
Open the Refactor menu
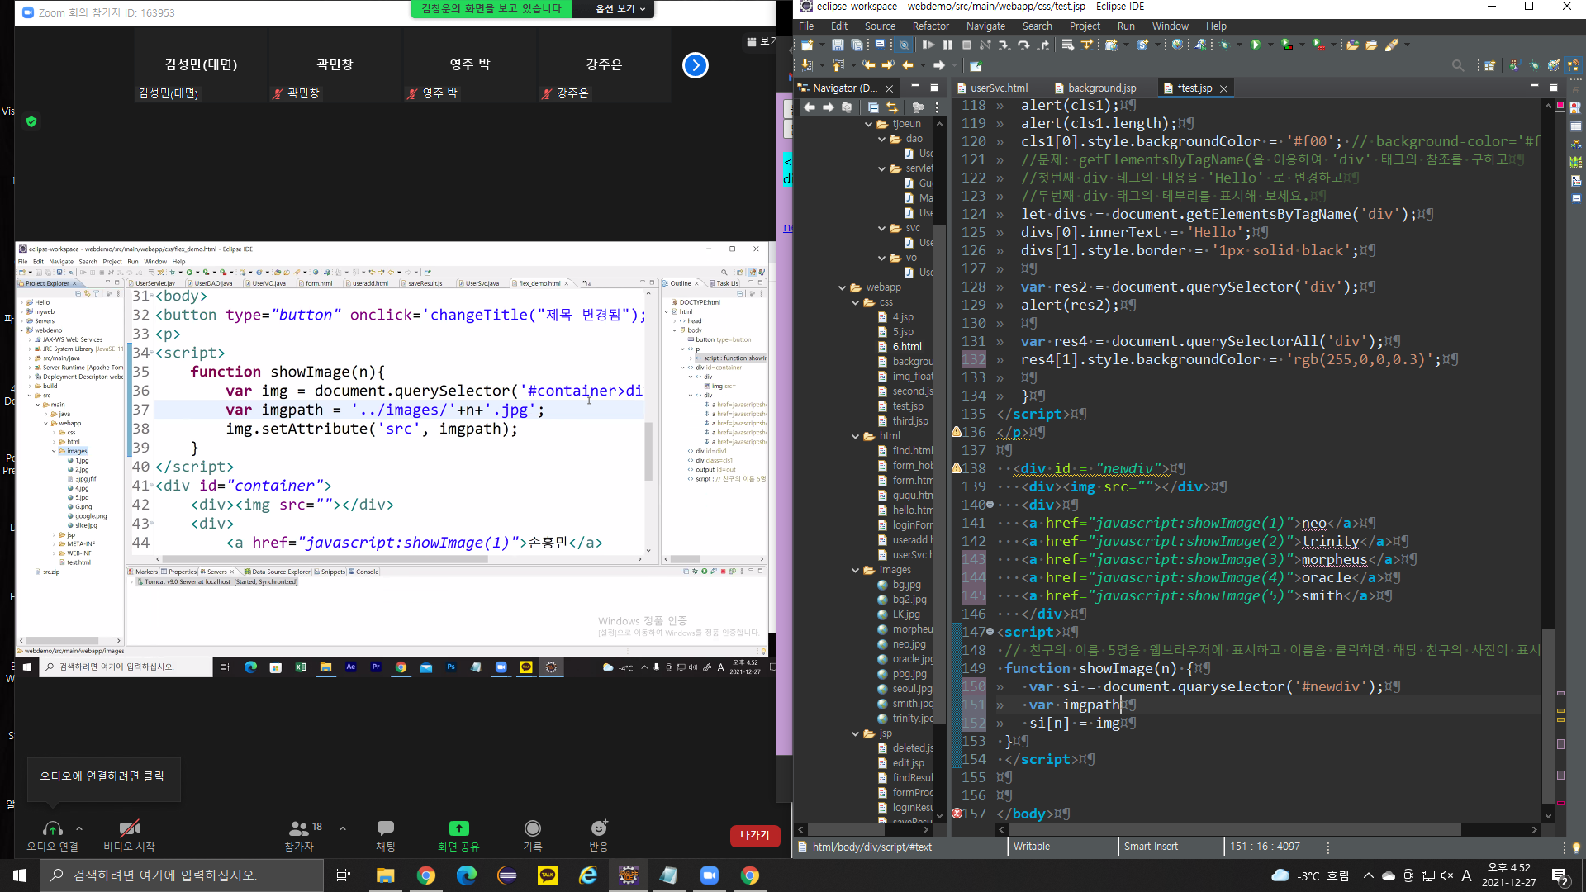pos(930,26)
